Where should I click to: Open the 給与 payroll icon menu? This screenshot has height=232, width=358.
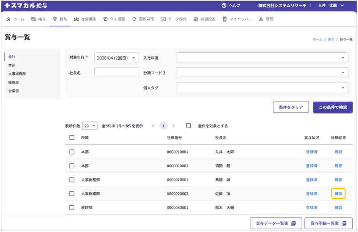[33, 19]
